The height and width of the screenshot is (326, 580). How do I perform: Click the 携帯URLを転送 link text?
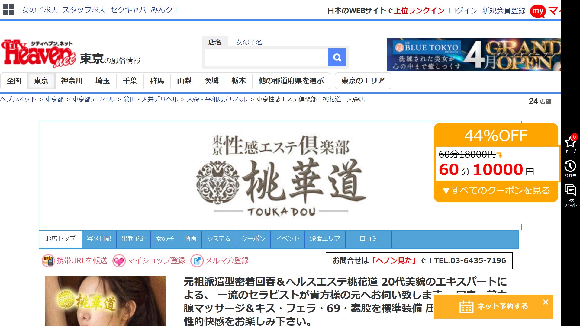[x=82, y=261]
